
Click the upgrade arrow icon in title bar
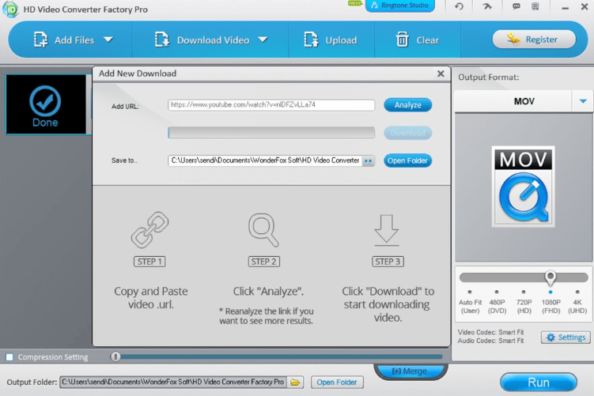pyautogui.click(x=487, y=6)
